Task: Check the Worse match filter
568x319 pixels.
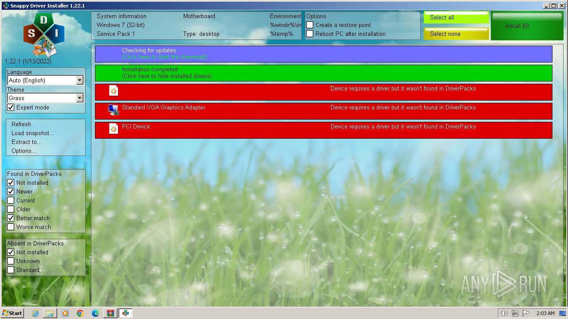Action: pos(11,227)
